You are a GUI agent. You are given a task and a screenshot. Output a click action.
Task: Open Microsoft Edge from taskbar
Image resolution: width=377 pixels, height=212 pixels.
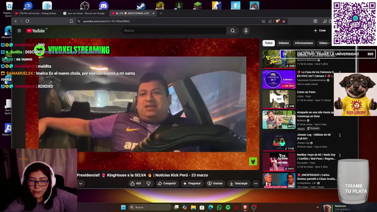(x=211, y=207)
